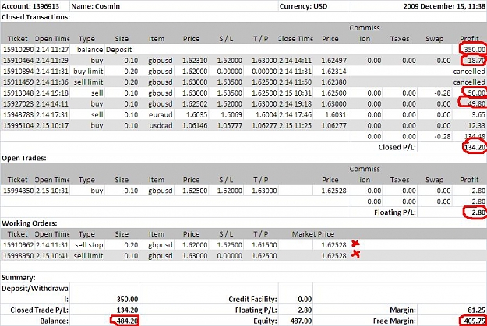Click the 'sell stop' type cell
Viewport: 487px width, 326px height.
tap(89, 245)
